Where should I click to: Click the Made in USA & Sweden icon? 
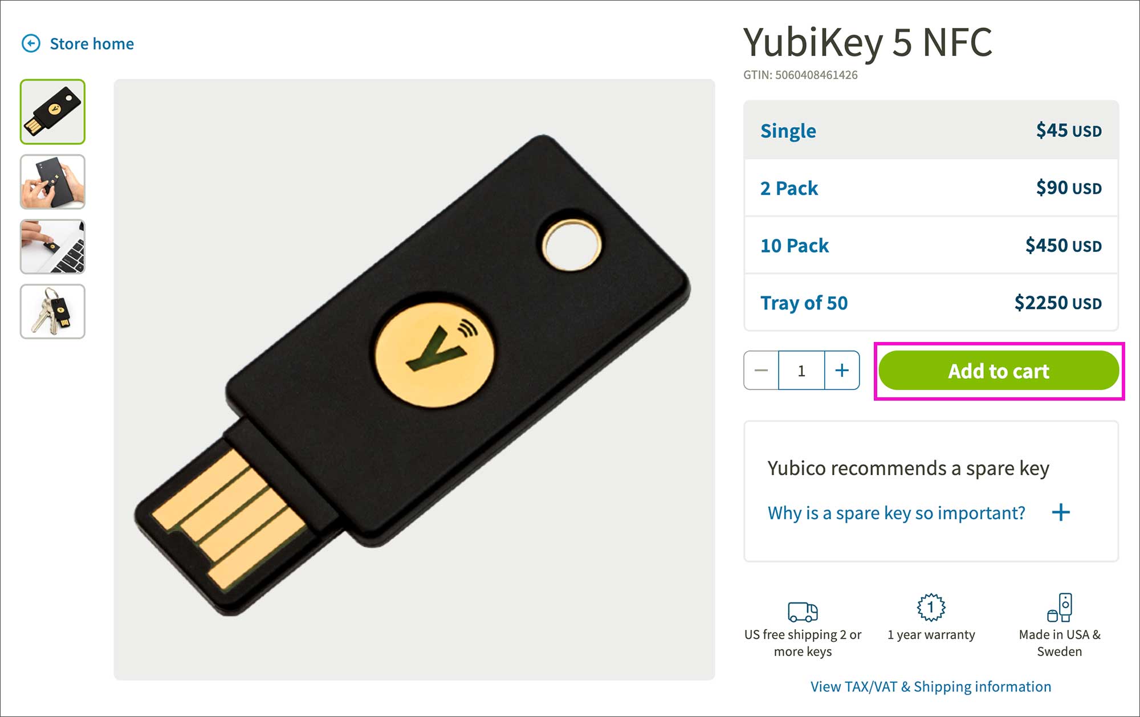pos(1060,607)
